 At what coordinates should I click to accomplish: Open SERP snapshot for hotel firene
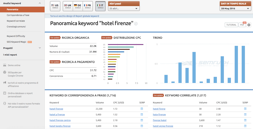tap(245, 109)
